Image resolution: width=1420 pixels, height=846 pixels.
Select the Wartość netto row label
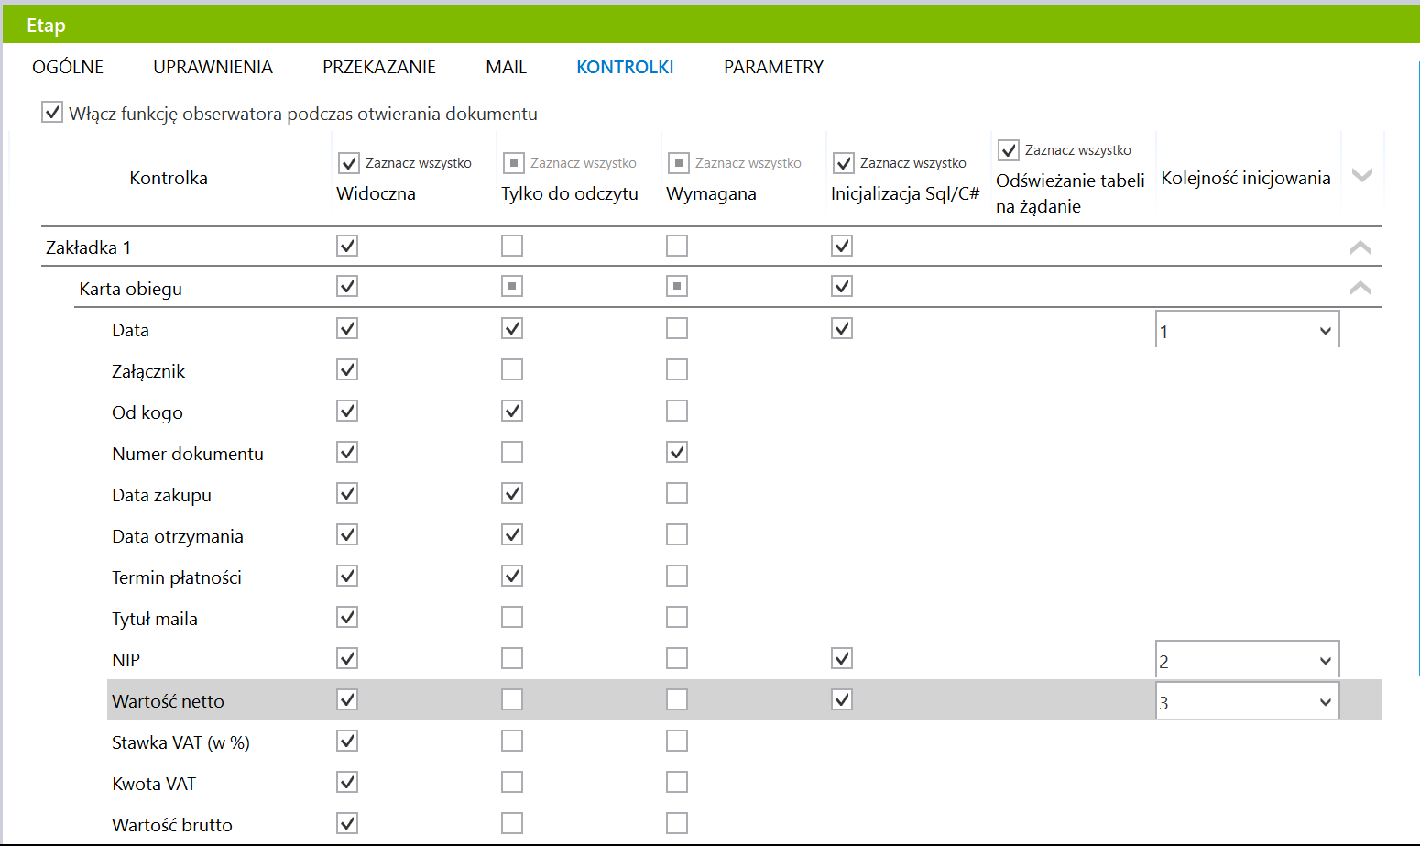tap(168, 701)
